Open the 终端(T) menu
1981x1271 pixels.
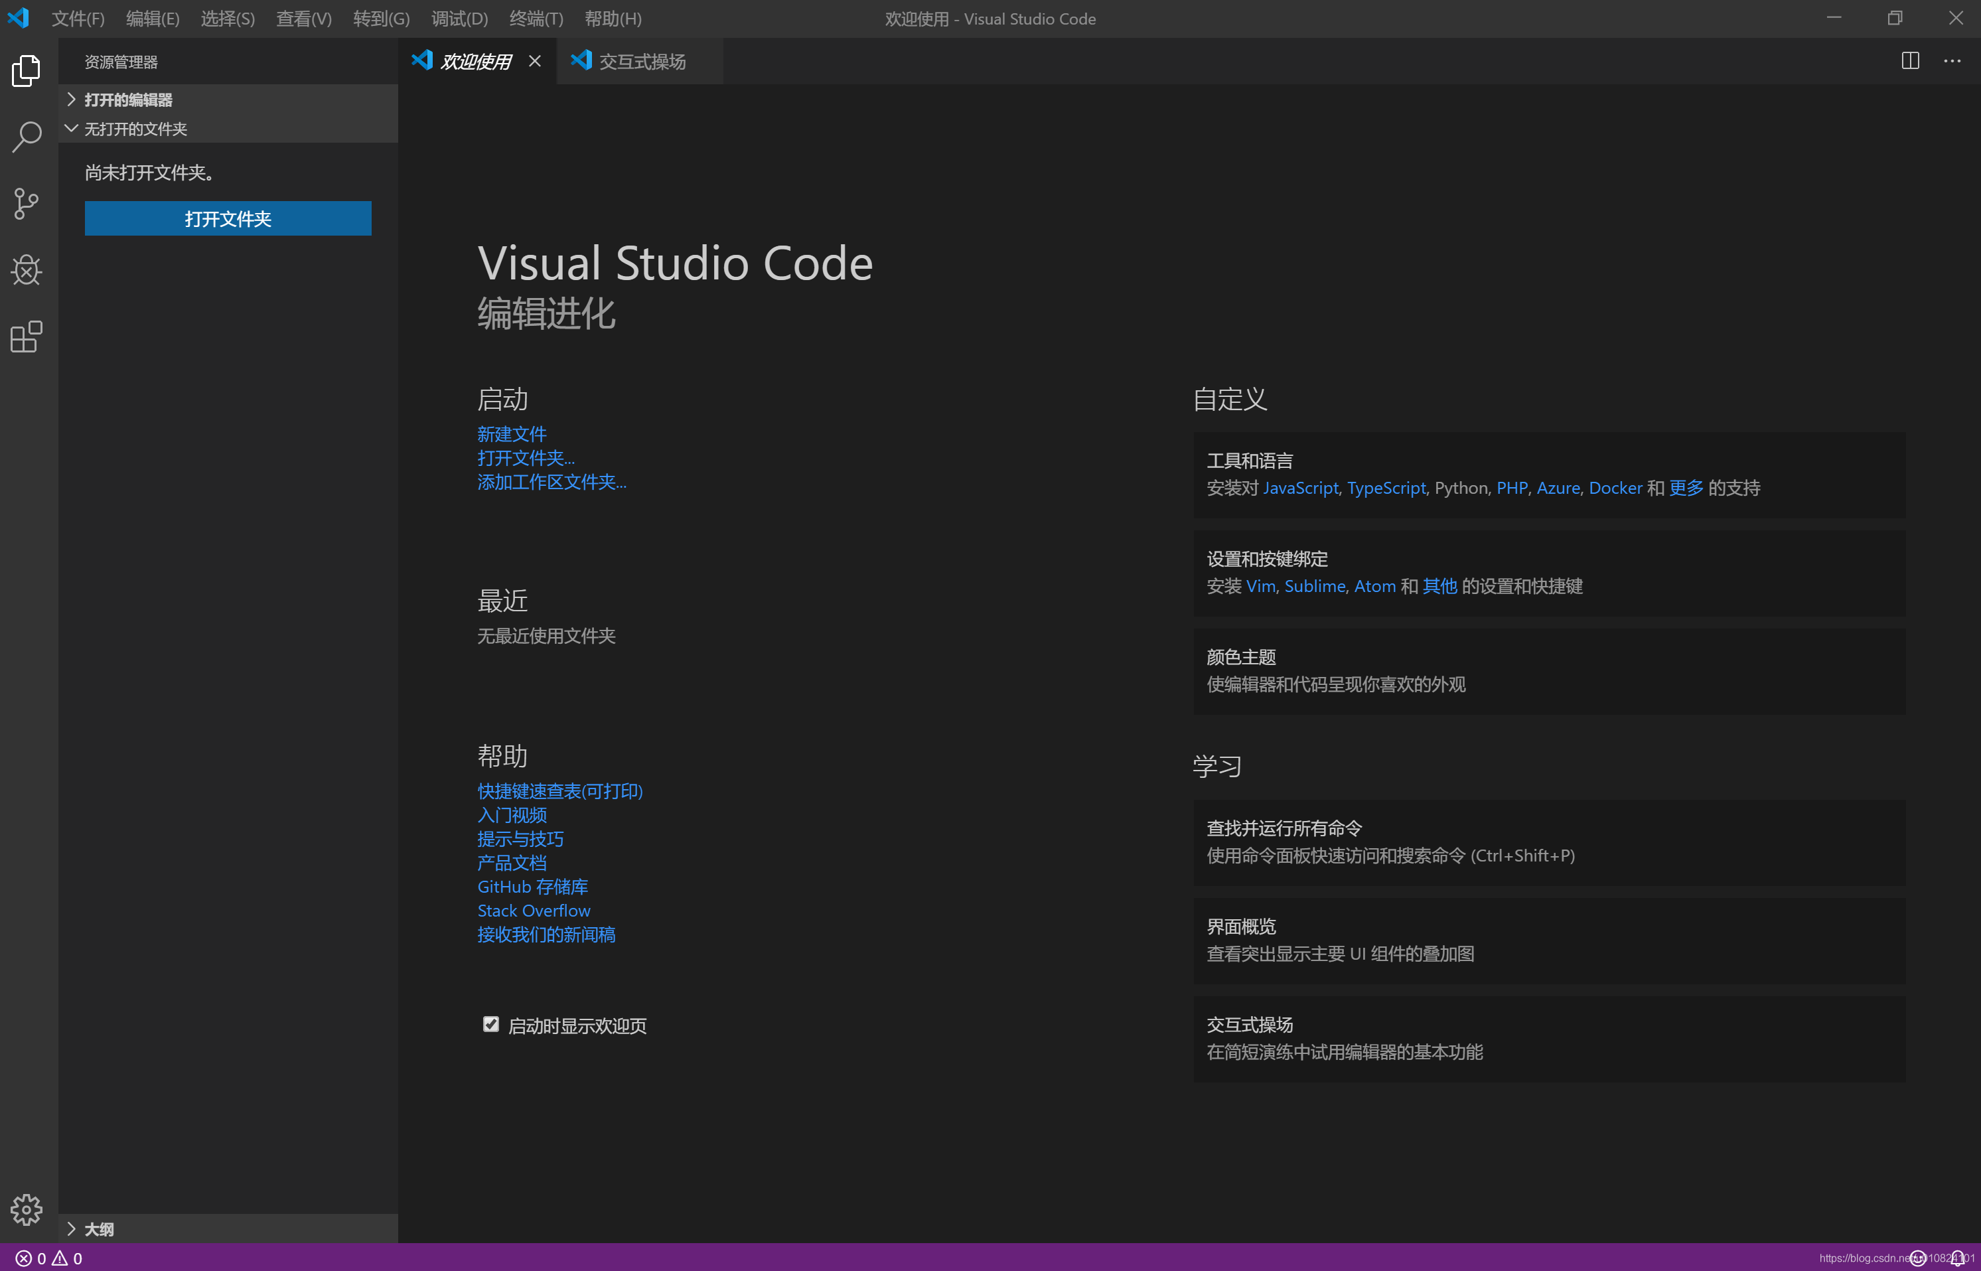point(536,18)
